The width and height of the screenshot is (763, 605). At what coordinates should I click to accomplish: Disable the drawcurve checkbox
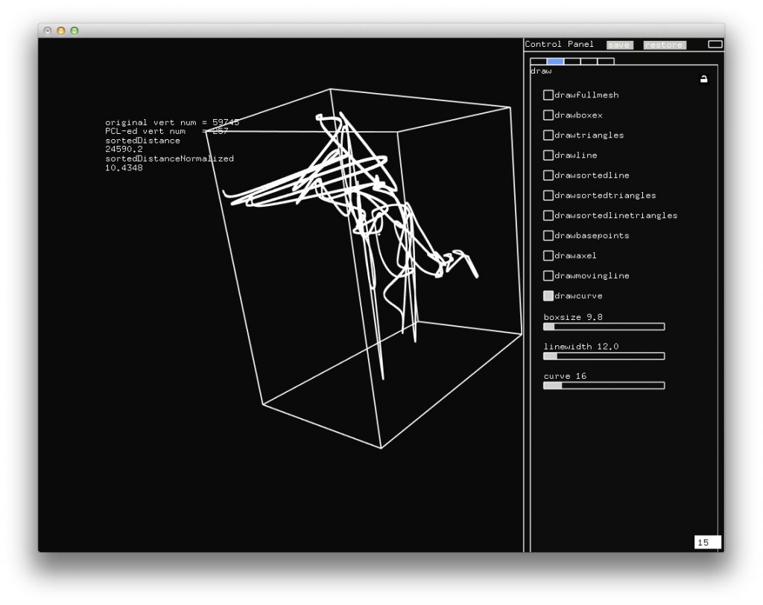pyautogui.click(x=548, y=296)
